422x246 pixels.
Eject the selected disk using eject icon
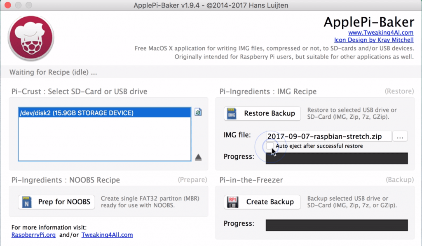(x=198, y=157)
